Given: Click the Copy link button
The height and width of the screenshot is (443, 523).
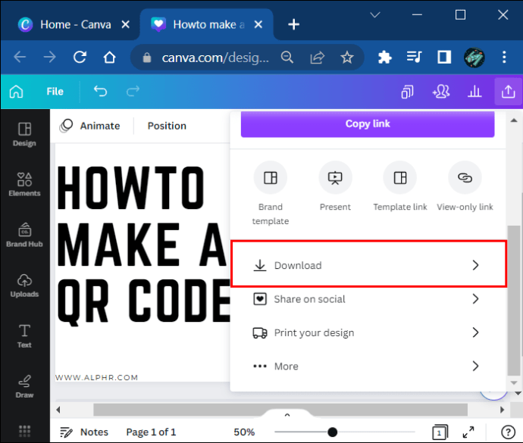Looking at the screenshot, I should [x=368, y=124].
